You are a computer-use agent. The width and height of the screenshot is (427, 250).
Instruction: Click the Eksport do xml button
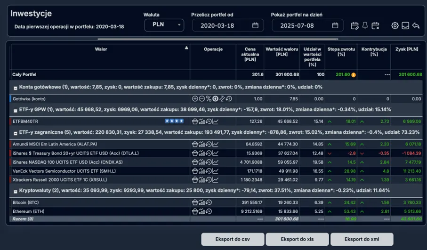[362, 239]
